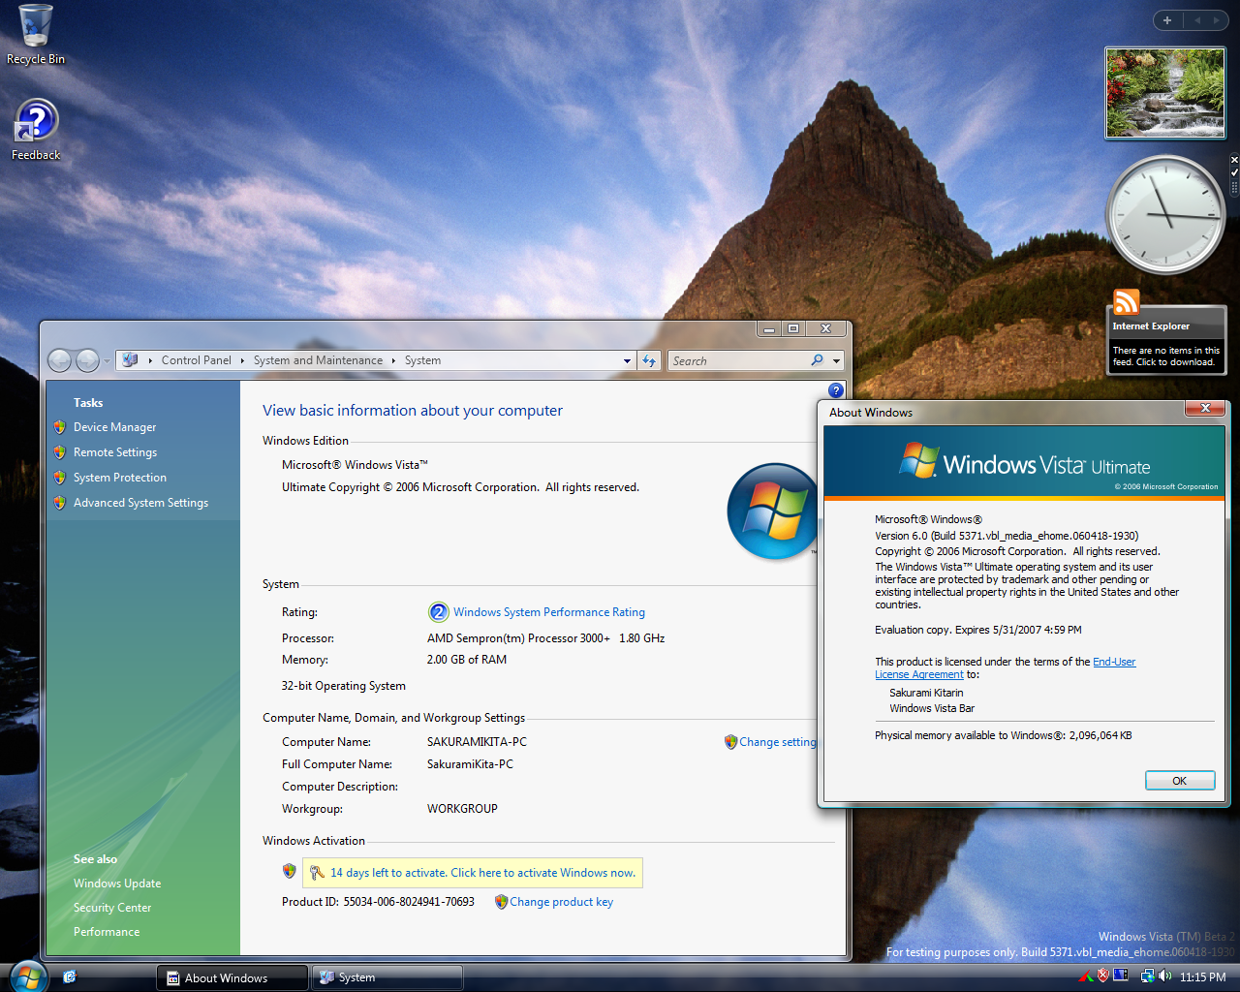1240x992 pixels.
Task: Click the 2.00 GB of RAM value
Action: click(x=467, y=660)
